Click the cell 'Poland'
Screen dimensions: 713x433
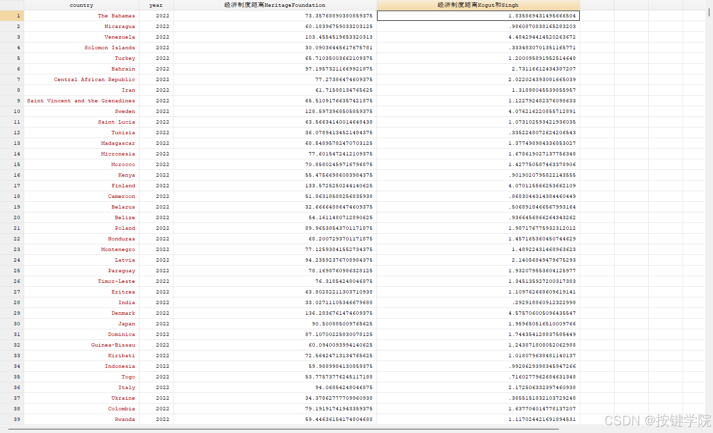pyautogui.click(x=82, y=228)
